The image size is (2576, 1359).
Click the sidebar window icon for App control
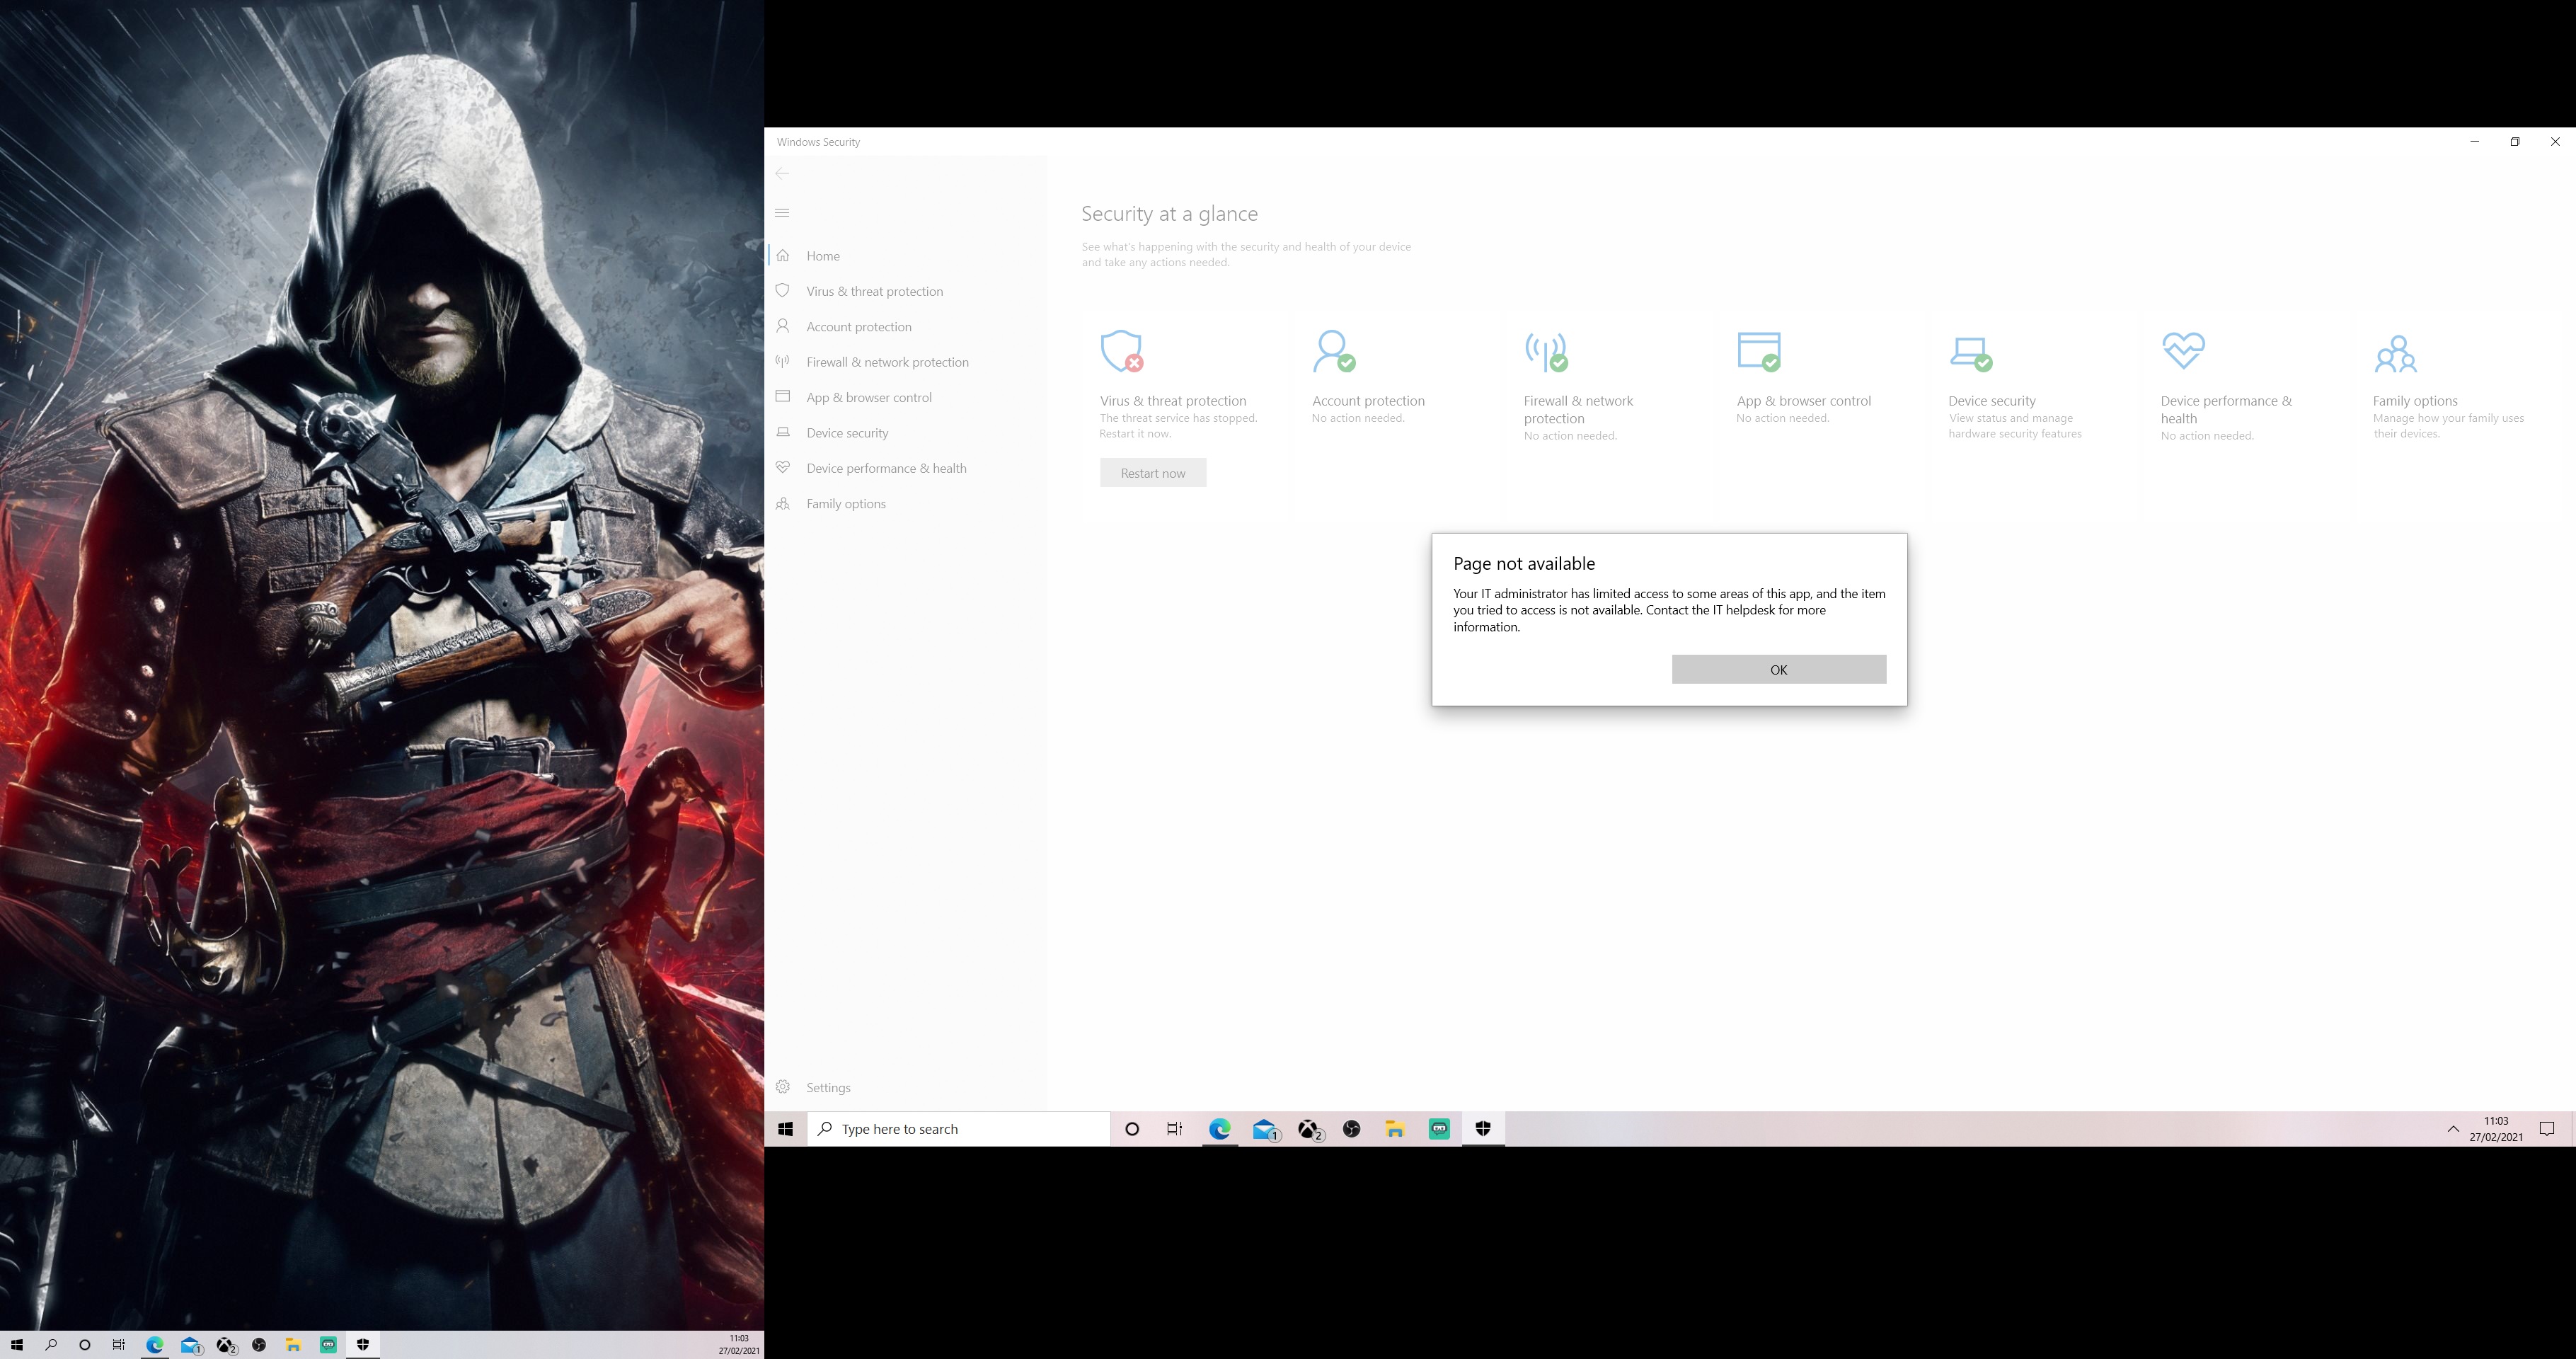coord(783,396)
